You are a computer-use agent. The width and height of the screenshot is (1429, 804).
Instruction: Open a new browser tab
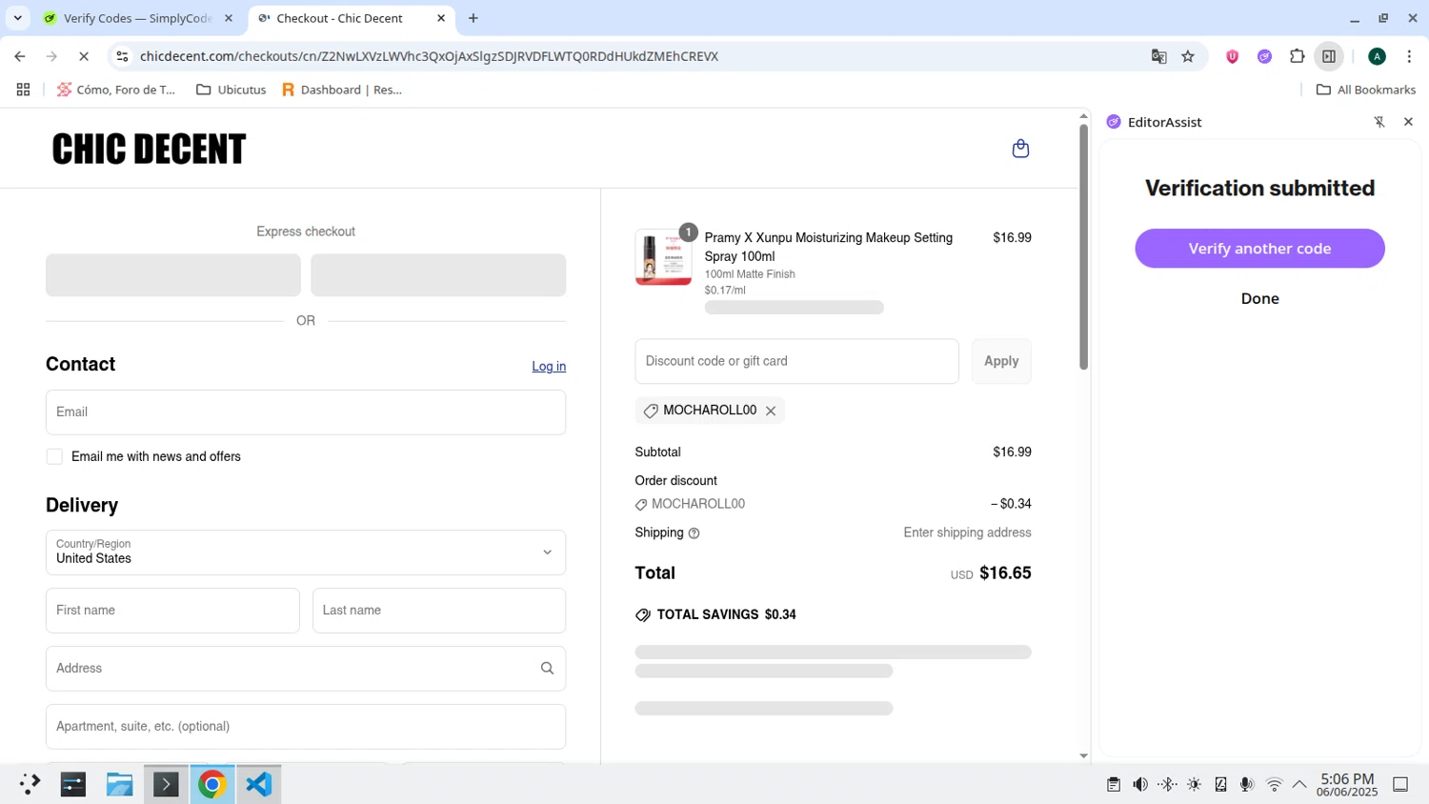[x=473, y=18]
